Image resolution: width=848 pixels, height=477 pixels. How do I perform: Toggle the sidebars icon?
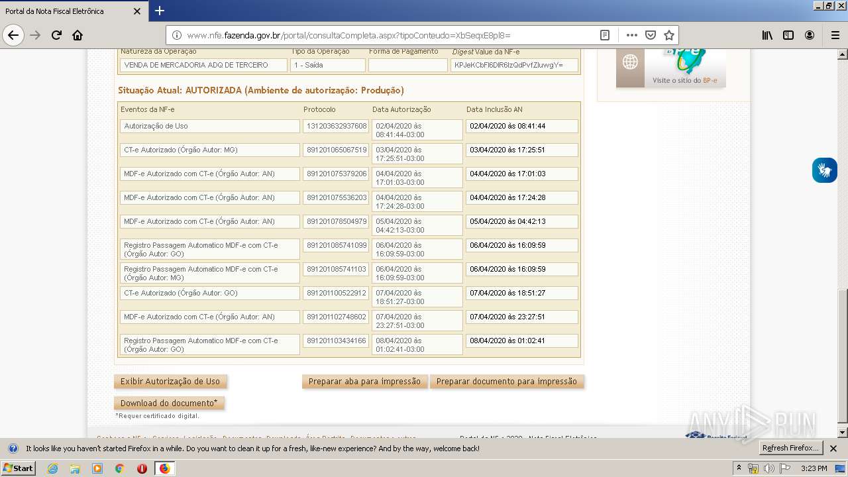click(788, 35)
